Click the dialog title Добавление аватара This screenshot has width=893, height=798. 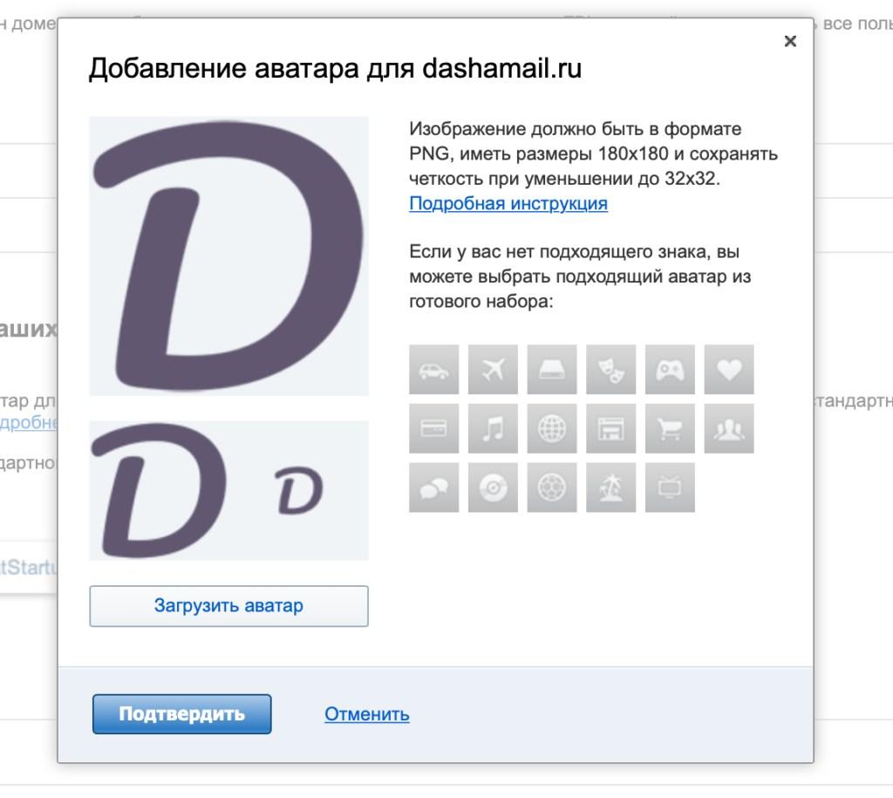pyautogui.click(x=335, y=69)
